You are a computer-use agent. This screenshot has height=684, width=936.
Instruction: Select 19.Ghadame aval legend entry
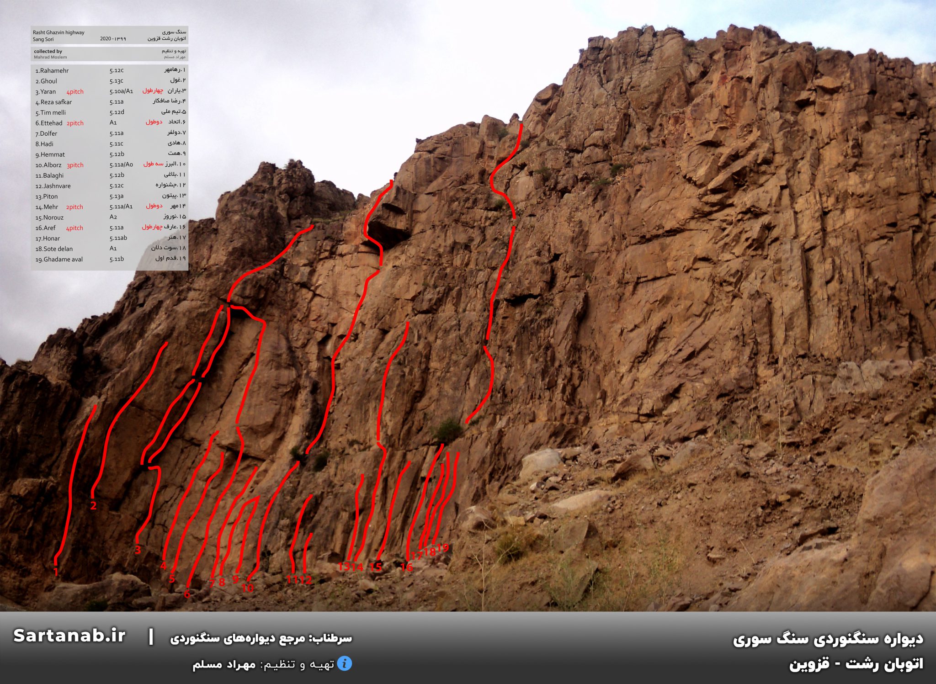point(59,260)
